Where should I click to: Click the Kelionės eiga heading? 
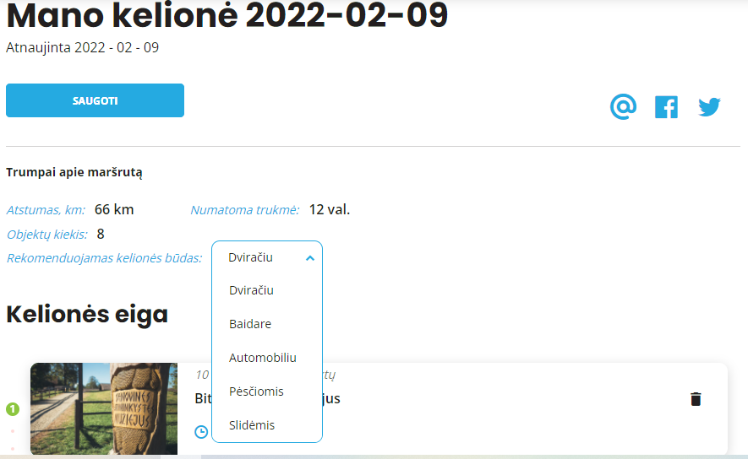pos(87,314)
